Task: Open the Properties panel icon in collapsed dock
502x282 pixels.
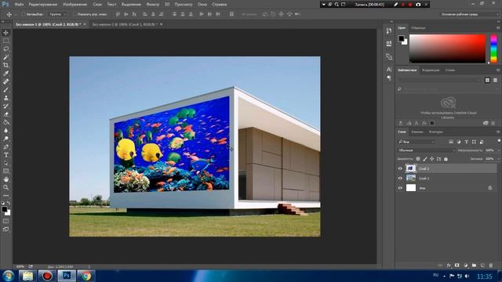Action: point(389,44)
